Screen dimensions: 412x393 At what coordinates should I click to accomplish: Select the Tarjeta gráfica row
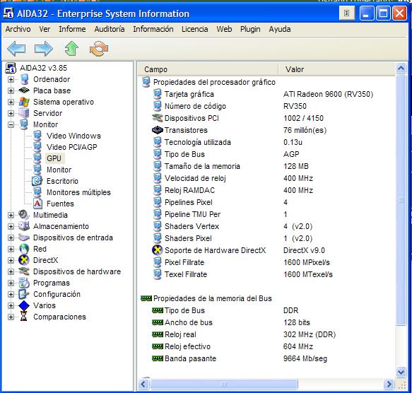click(266, 94)
